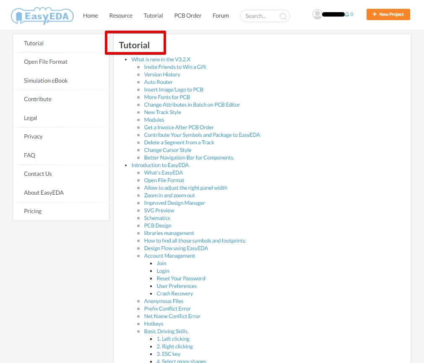Select Open File Format in sidebar
Image resolution: width=424 pixels, height=363 pixels.
45,62
